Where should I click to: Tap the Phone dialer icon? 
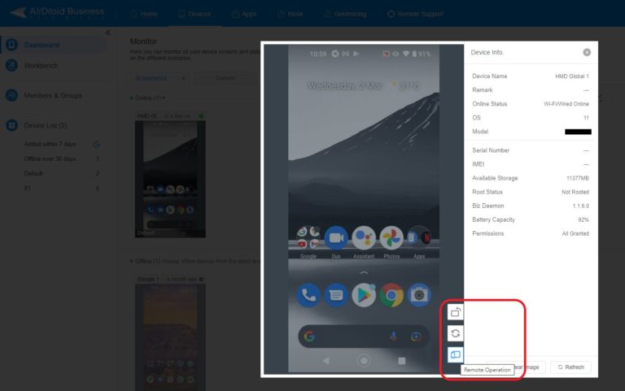[308, 295]
